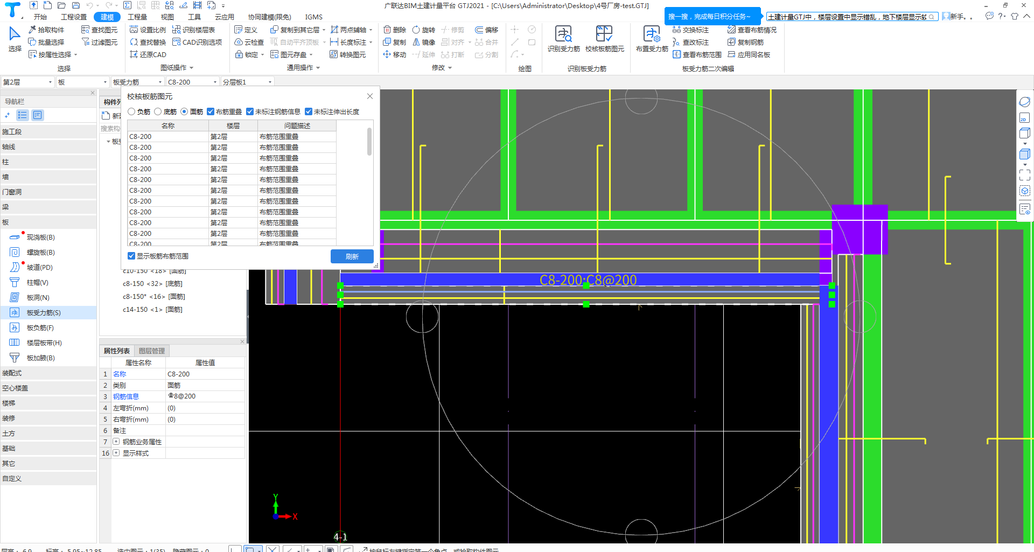Screen dimensions: 1034x552
Task: Click 过滤图元 filter icon
Action: coord(85,42)
